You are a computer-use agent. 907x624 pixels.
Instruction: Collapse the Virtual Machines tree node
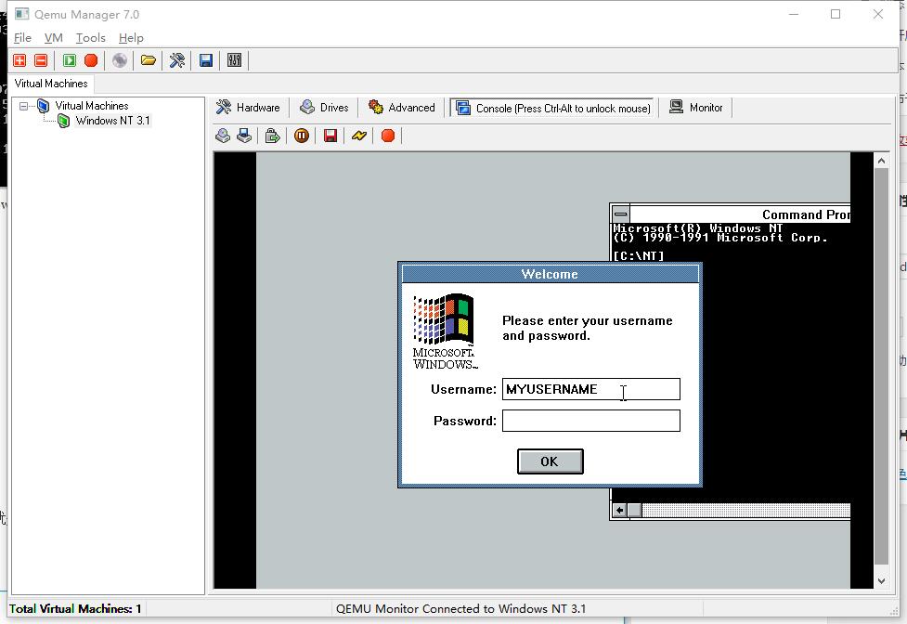pos(24,106)
